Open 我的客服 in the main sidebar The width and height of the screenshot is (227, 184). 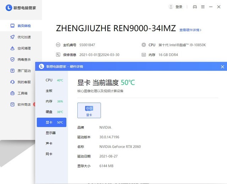click(18, 82)
